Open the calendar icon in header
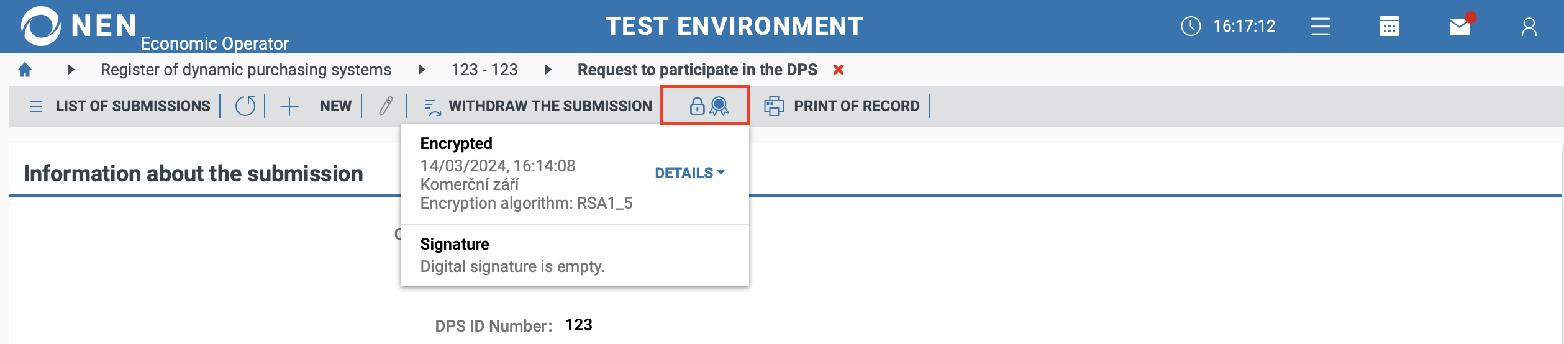Image resolution: width=1564 pixels, height=344 pixels. point(1389,26)
